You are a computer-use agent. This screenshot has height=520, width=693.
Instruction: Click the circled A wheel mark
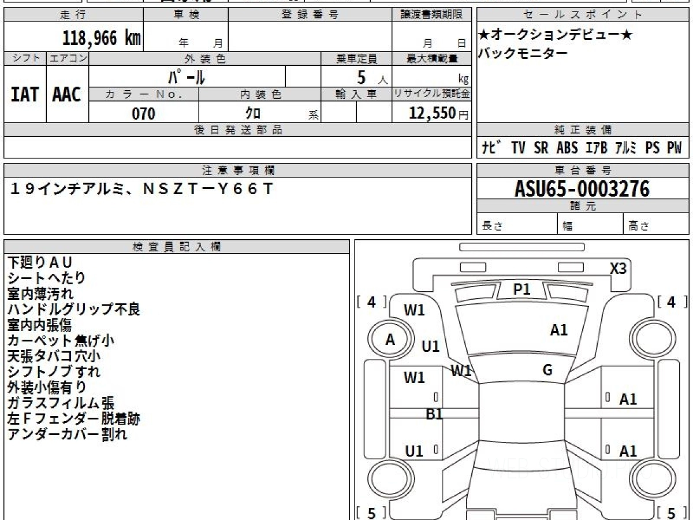click(390, 340)
